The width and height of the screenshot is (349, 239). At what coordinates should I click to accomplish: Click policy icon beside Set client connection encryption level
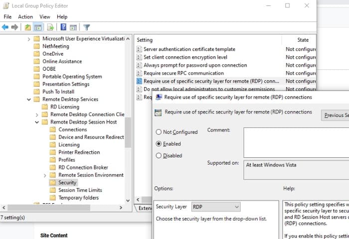[139, 57]
